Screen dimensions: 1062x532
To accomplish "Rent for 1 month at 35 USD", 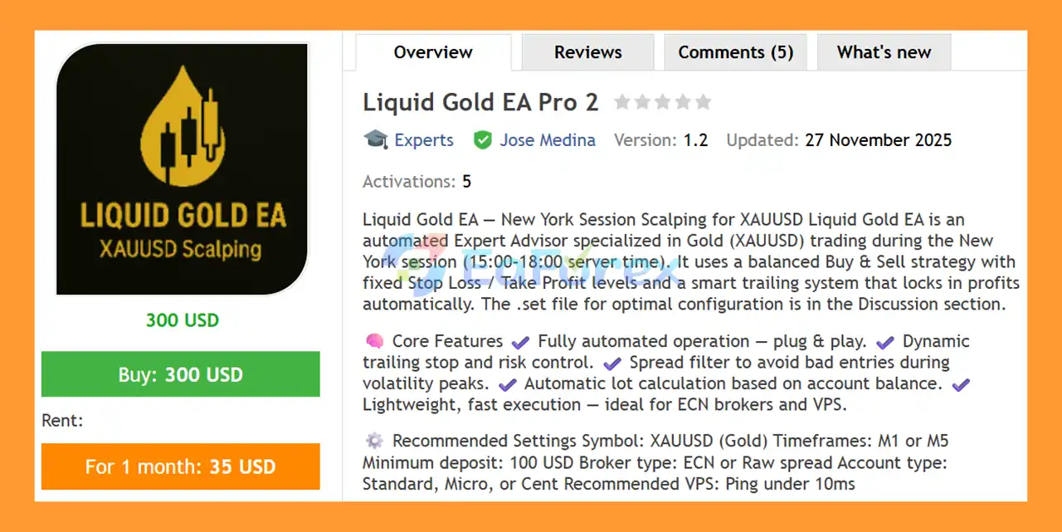I will 180,466.
